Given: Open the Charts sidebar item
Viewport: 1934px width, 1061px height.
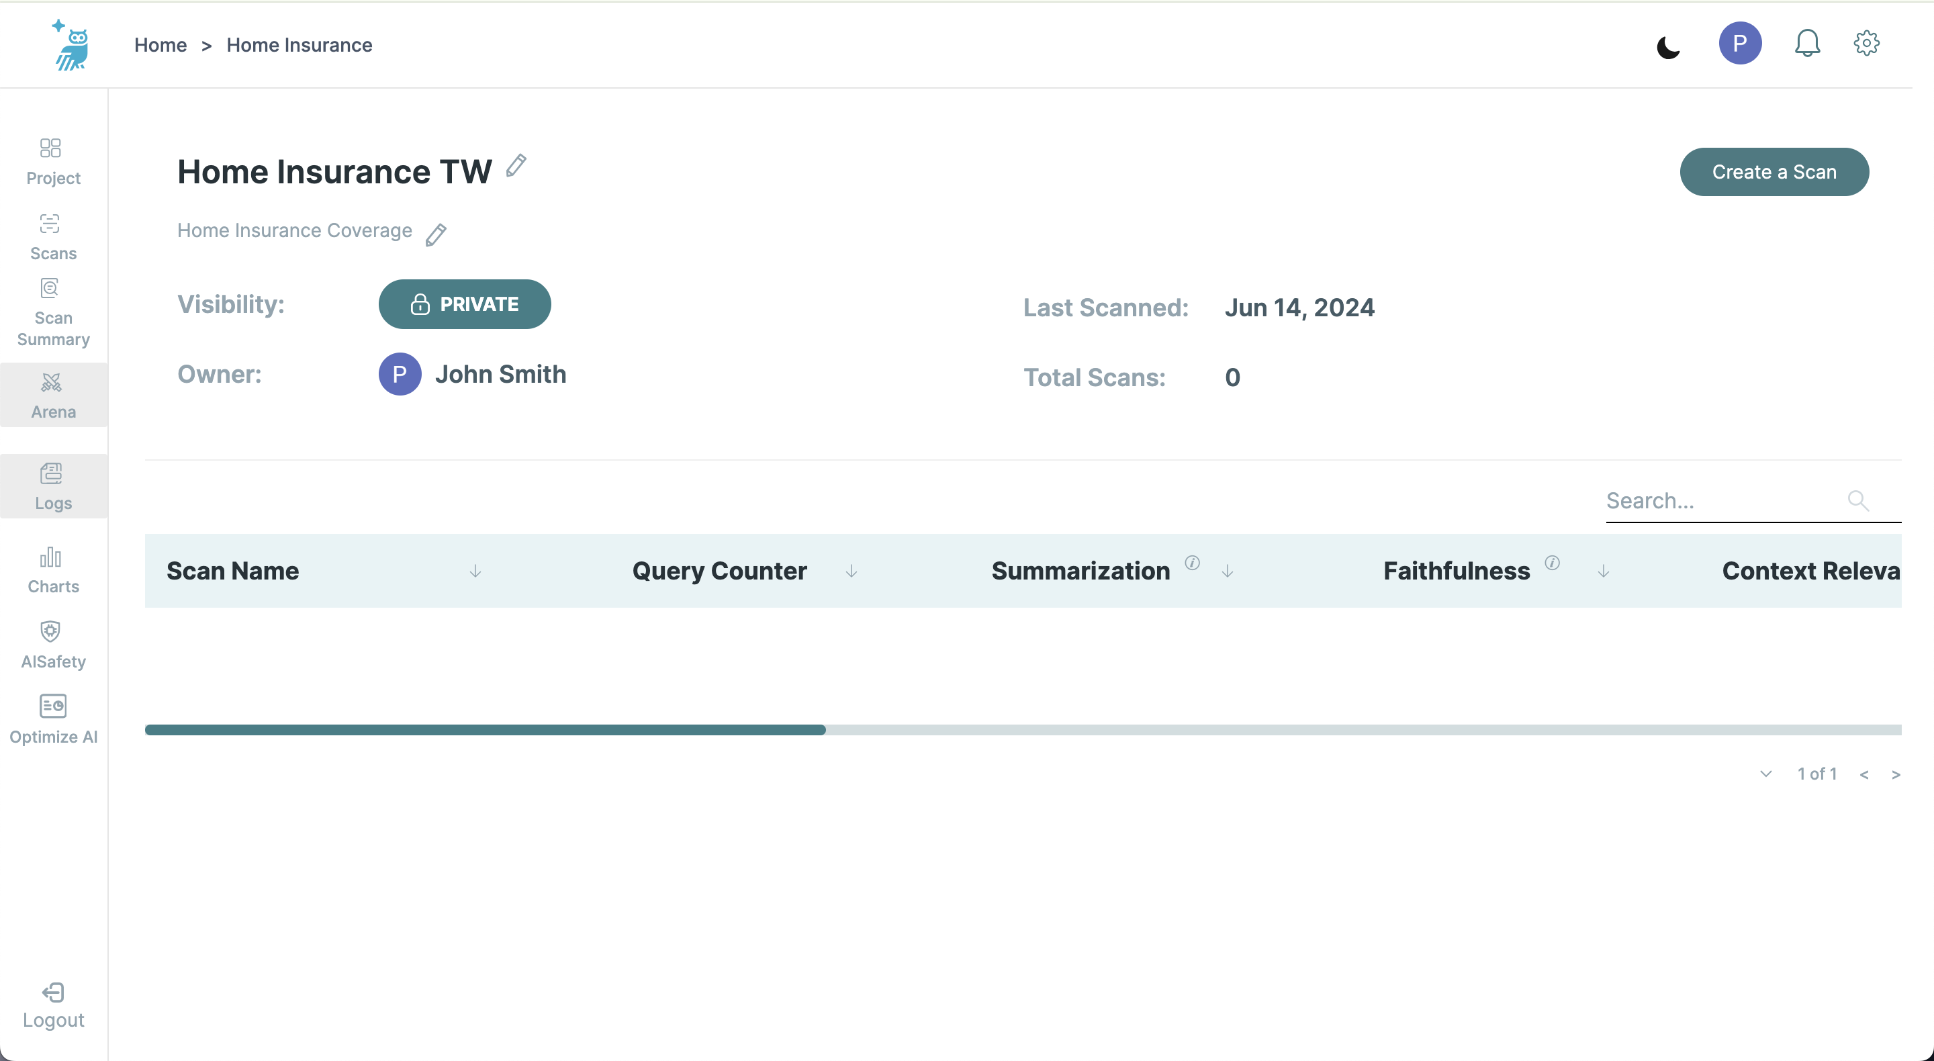Looking at the screenshot, I should [x=53, y=571].
